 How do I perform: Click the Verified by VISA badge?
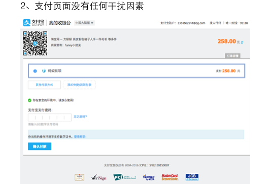pyautogui.click(x=149, y=177)
